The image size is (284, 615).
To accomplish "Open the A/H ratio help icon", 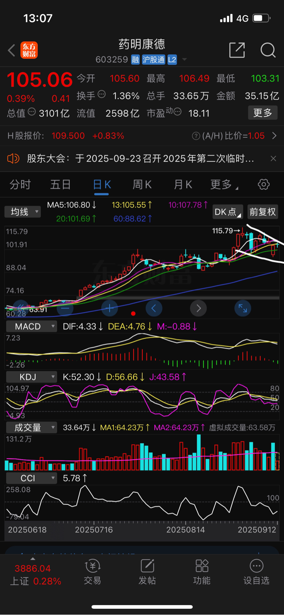I will point(196,136).
